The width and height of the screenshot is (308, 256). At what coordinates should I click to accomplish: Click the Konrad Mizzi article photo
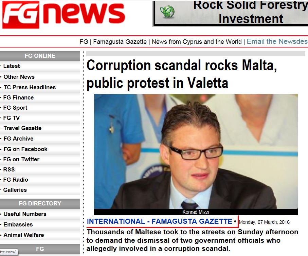point(196,151)
